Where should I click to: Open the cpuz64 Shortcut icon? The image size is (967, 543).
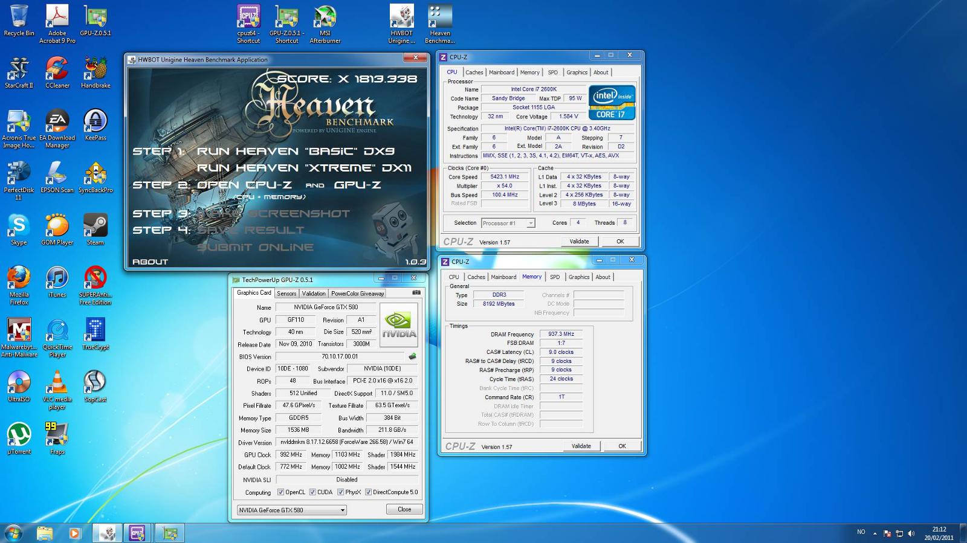pos(248,24)
